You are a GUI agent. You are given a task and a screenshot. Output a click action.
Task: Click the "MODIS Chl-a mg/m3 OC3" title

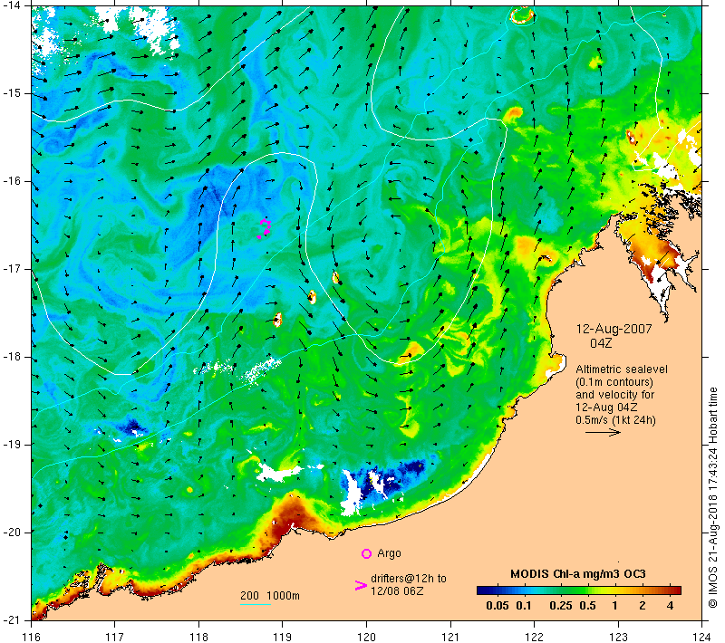point(577,574)
